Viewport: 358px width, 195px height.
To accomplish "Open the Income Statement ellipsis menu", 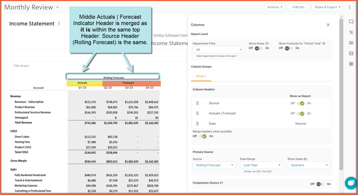I will click(59, 23).
